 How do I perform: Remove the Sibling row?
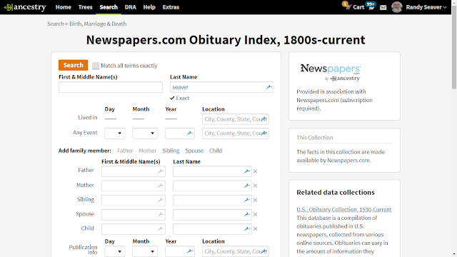tap(256, 200)
